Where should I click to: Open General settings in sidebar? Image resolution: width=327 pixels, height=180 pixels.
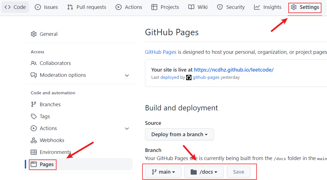80,34
